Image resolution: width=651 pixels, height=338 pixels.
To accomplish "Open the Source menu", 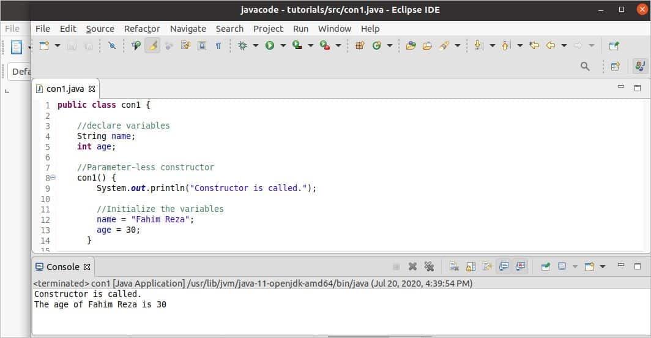I will [x=100, y=29].
